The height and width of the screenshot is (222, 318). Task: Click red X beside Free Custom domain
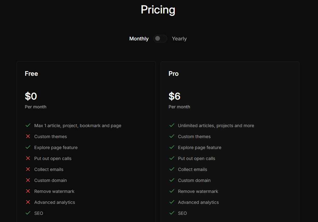(x=28, y=180)
